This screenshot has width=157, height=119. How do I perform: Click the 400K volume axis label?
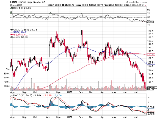[x=7, y=82]
